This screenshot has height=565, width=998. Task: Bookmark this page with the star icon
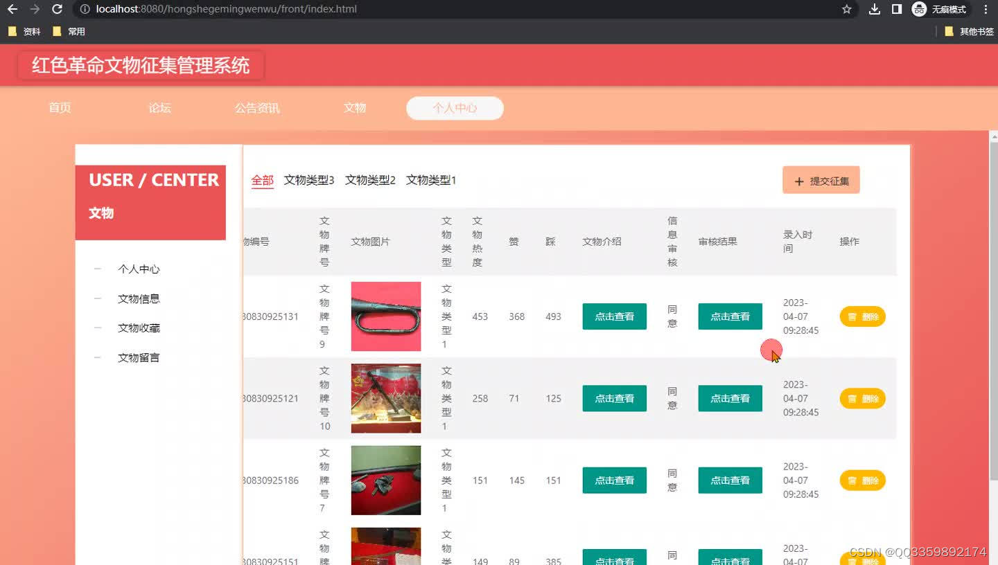(846, 10)
